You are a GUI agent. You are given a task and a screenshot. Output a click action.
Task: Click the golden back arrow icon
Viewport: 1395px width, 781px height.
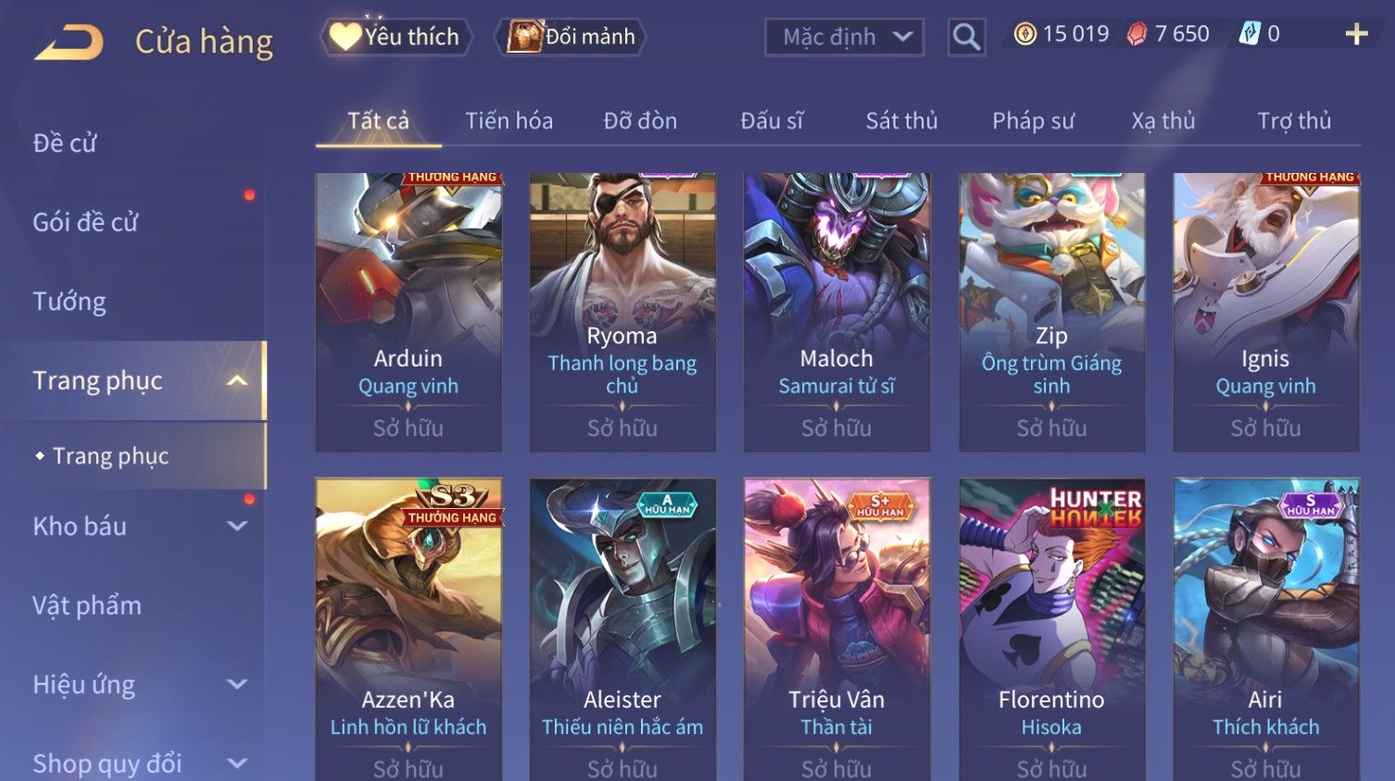point(69,42)
